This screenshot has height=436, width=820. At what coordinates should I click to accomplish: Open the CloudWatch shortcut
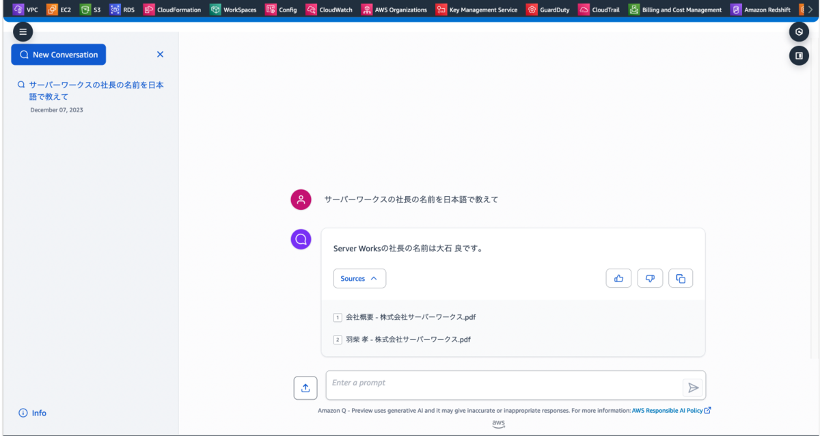pyautogui.click(x=329, y=10)
